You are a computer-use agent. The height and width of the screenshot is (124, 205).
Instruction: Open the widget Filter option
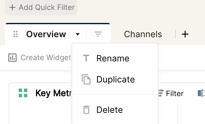click(171, 93)
